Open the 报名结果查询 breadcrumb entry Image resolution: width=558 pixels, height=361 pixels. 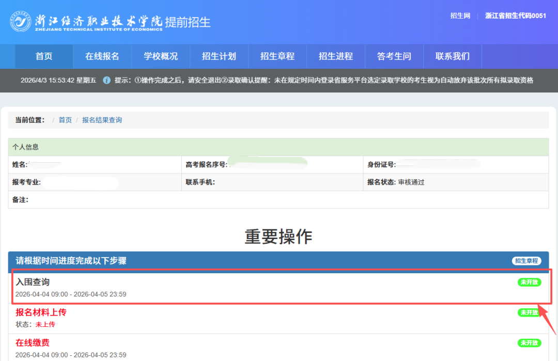[102, 120]
